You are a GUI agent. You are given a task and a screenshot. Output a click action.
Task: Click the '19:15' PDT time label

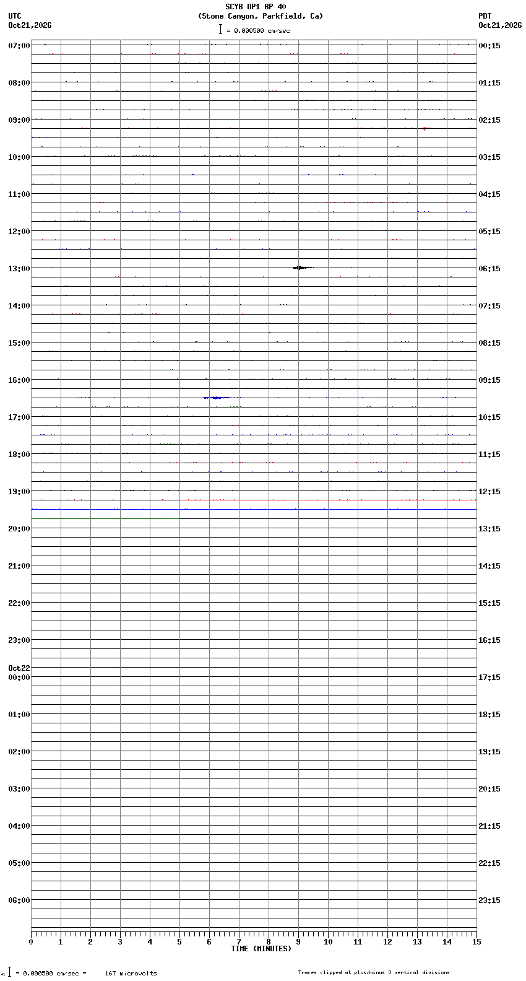(x=489, y=752)
